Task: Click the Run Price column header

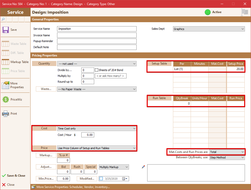Action: coord(236,98)
